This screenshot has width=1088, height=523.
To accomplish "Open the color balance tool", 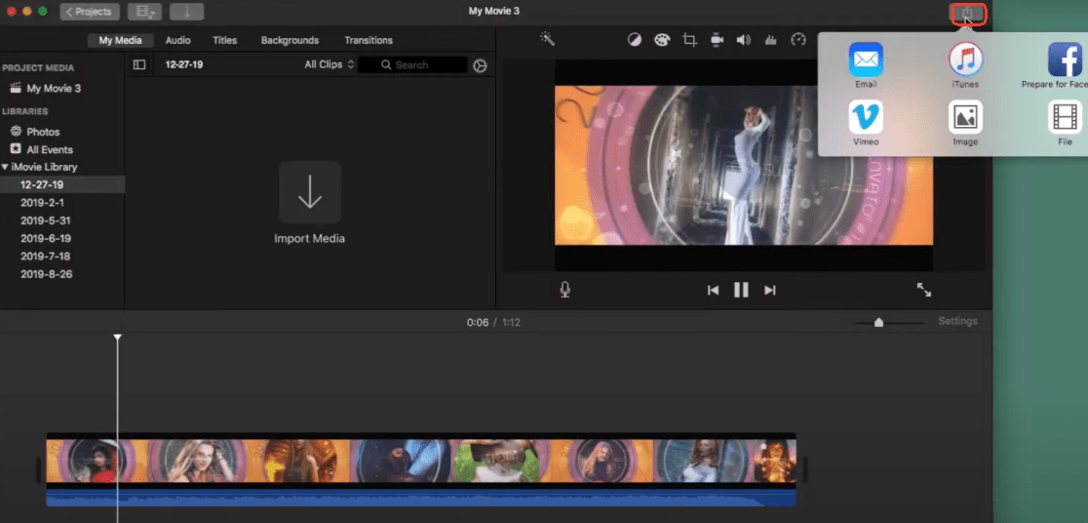I will (635, 40).
